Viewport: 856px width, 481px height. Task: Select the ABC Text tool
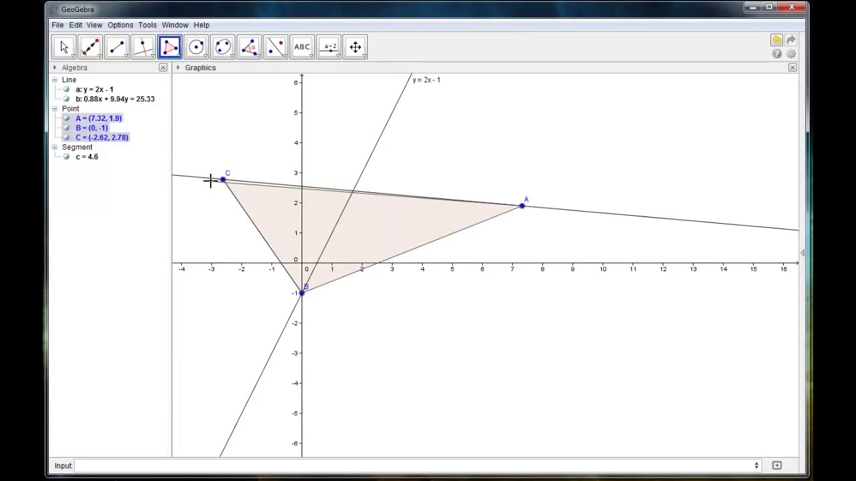coord(302,47)
